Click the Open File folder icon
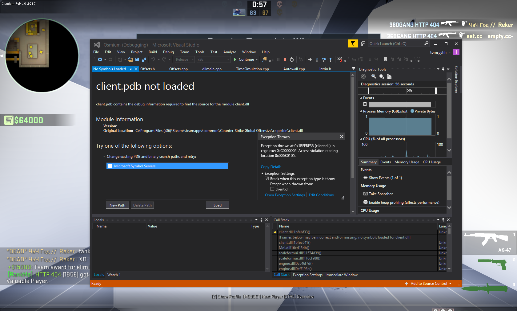This screenshot has height=311, width=517. [x=130, y=59]
